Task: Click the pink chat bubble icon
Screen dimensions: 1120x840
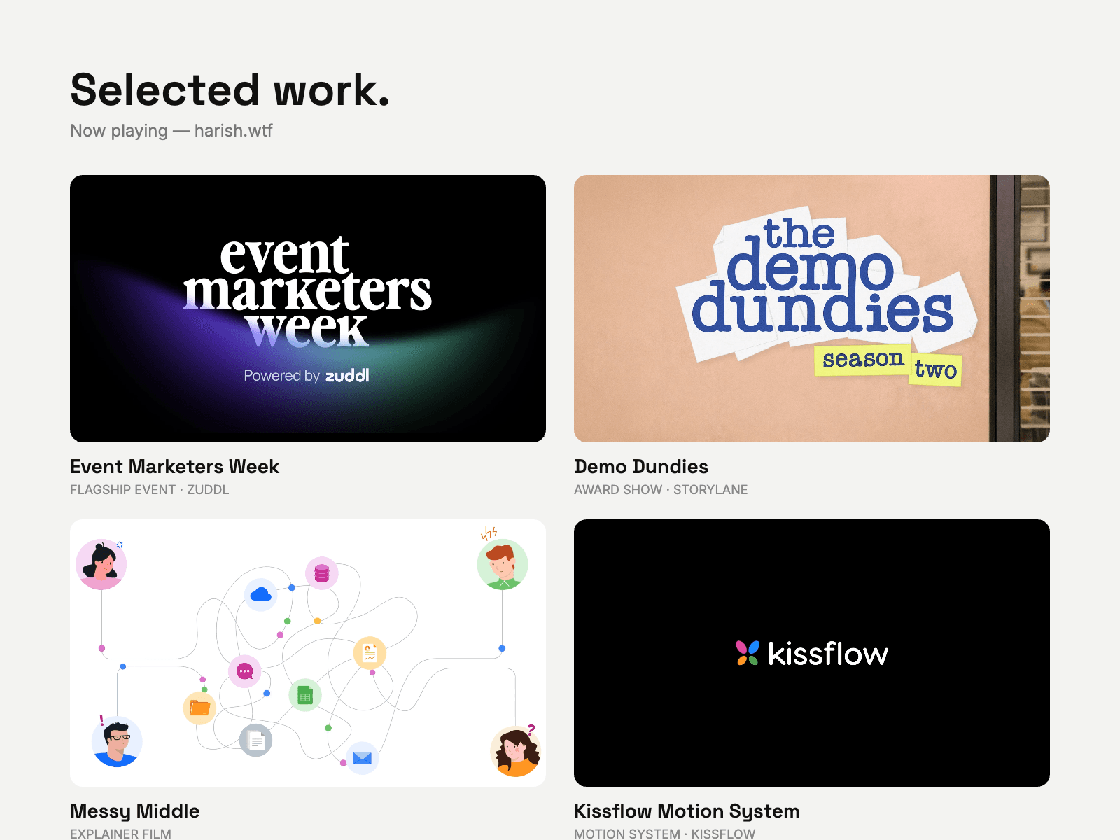Action: tap(245, 672)
